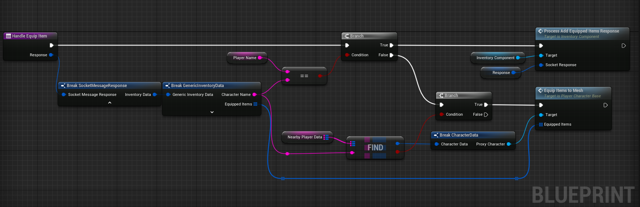The height and width of the screenshot is (207, 640).
Task: Click Equip Items to Mesh Equipped Items input pin
Action: coord(541,125)
